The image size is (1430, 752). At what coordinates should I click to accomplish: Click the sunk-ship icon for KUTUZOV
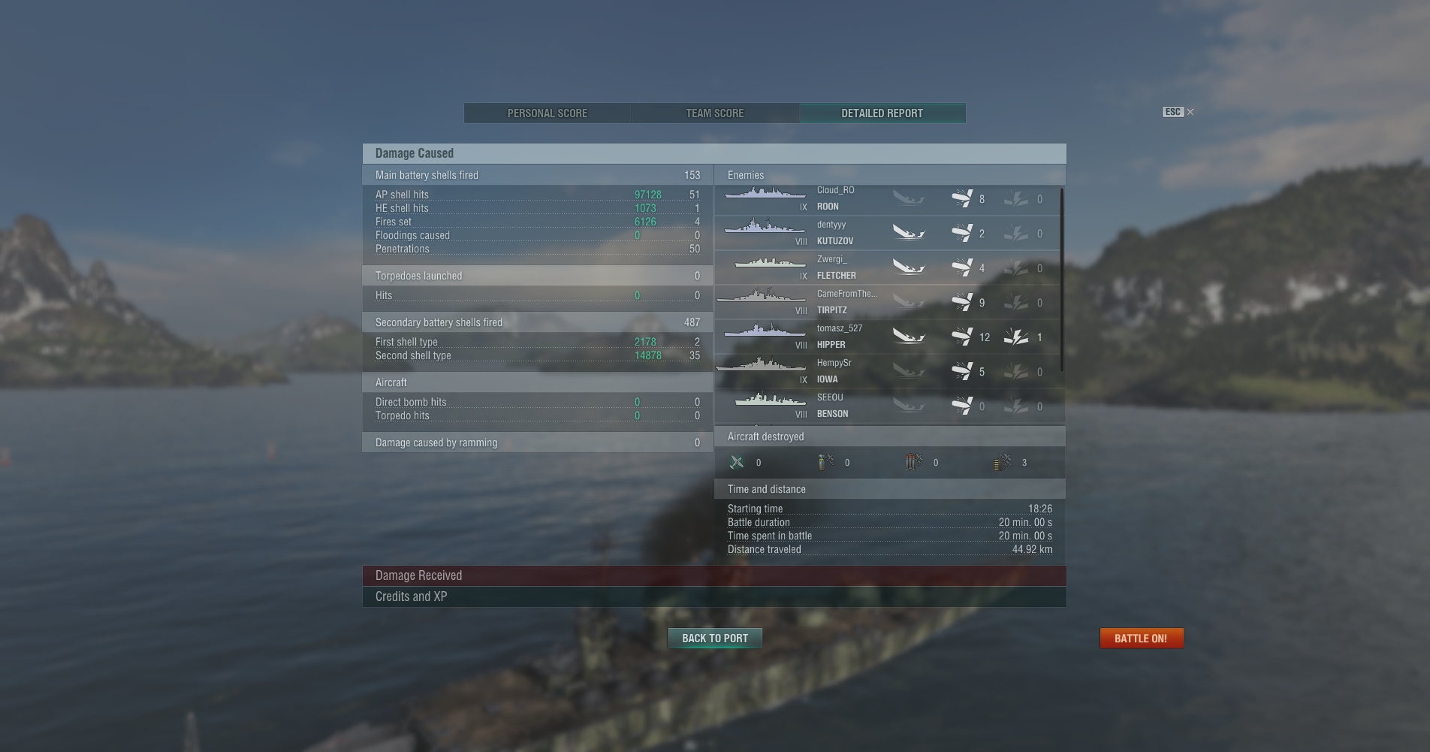(x=909, y=233)
